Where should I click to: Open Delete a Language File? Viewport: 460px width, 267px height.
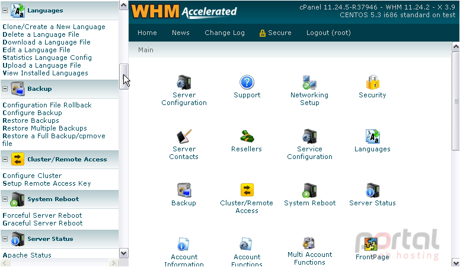click(41, 34)
